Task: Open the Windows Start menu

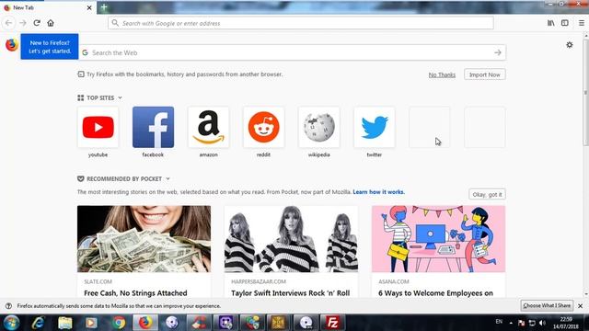Action: coord(11,323)
